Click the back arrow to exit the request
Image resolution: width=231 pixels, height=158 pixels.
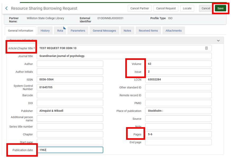click(6, 8)
